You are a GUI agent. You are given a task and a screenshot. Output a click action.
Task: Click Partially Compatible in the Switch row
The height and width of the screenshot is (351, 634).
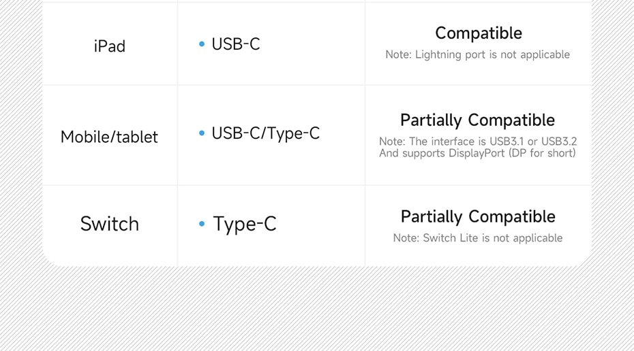pyautogui.click(x=477, y=216)
